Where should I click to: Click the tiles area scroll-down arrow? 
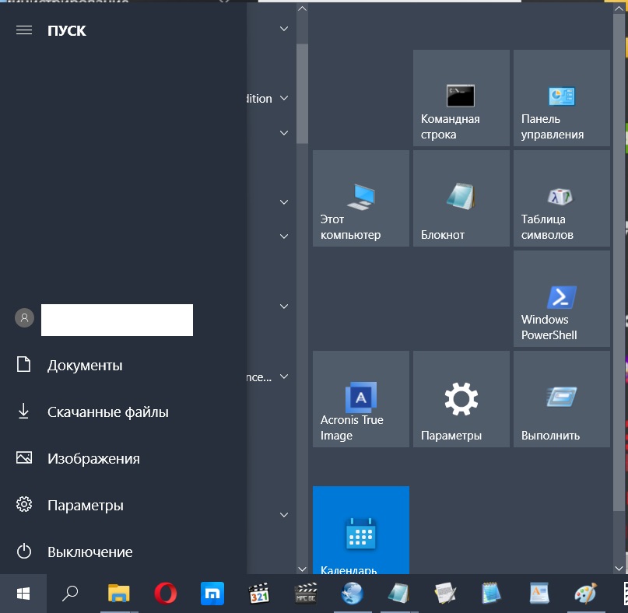[x=619, y=569]
